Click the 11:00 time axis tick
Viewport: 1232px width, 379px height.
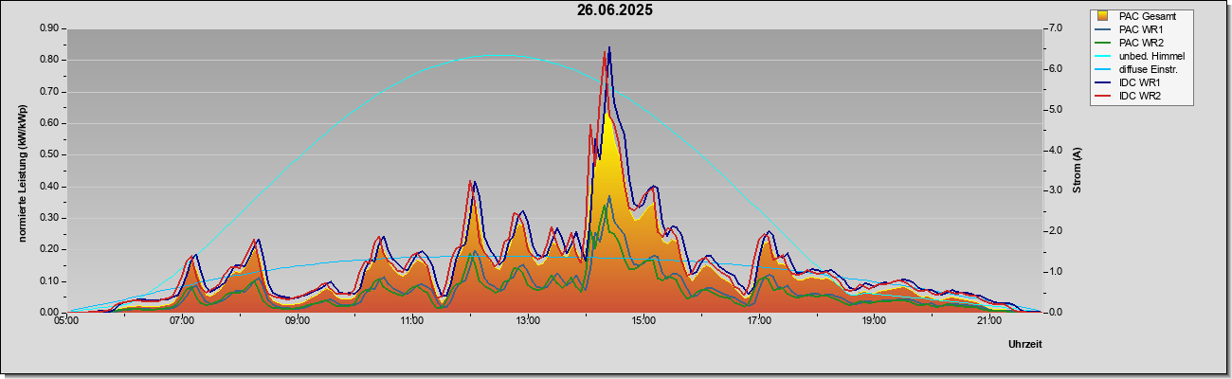point(412,322)
